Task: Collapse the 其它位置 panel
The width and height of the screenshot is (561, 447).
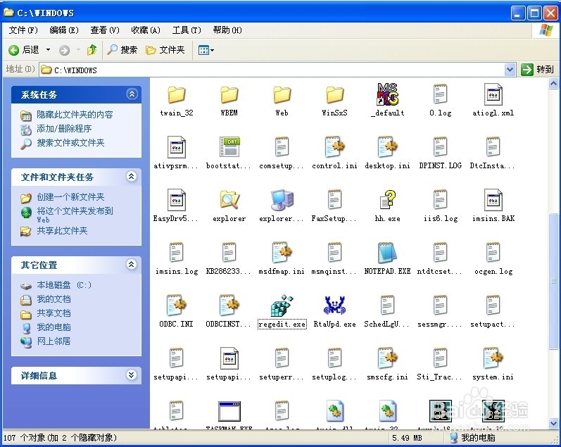Action: (132, 265)
